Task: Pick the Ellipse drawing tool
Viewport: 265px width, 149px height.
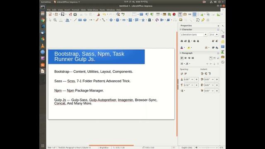Action: pyautogui.click(x=85, y=20)
